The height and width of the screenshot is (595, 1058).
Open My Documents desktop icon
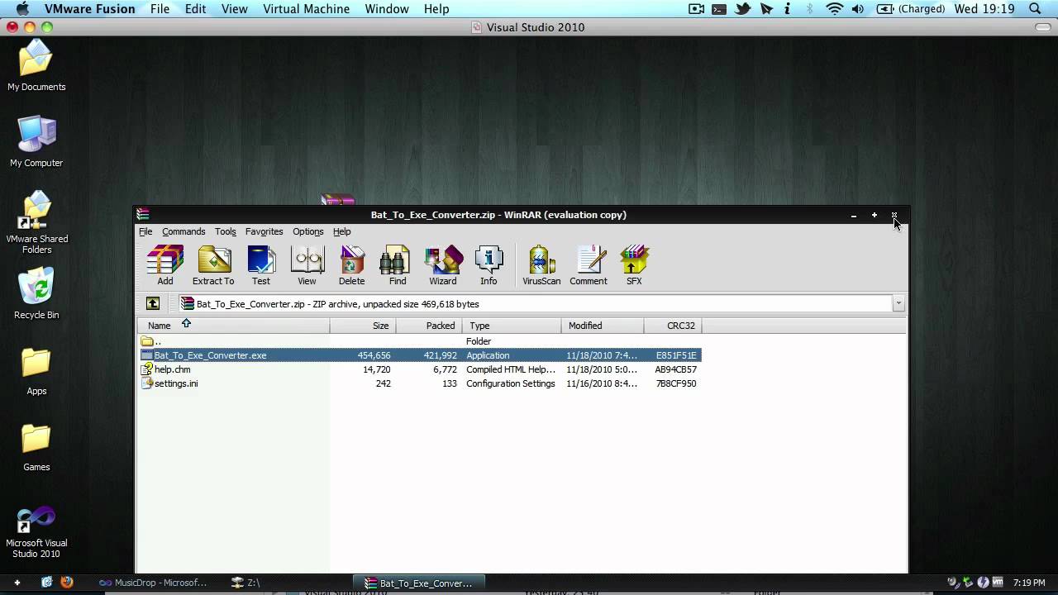click(x=36, y=65)
